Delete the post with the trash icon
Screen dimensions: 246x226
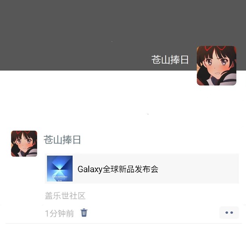[84, 213]
